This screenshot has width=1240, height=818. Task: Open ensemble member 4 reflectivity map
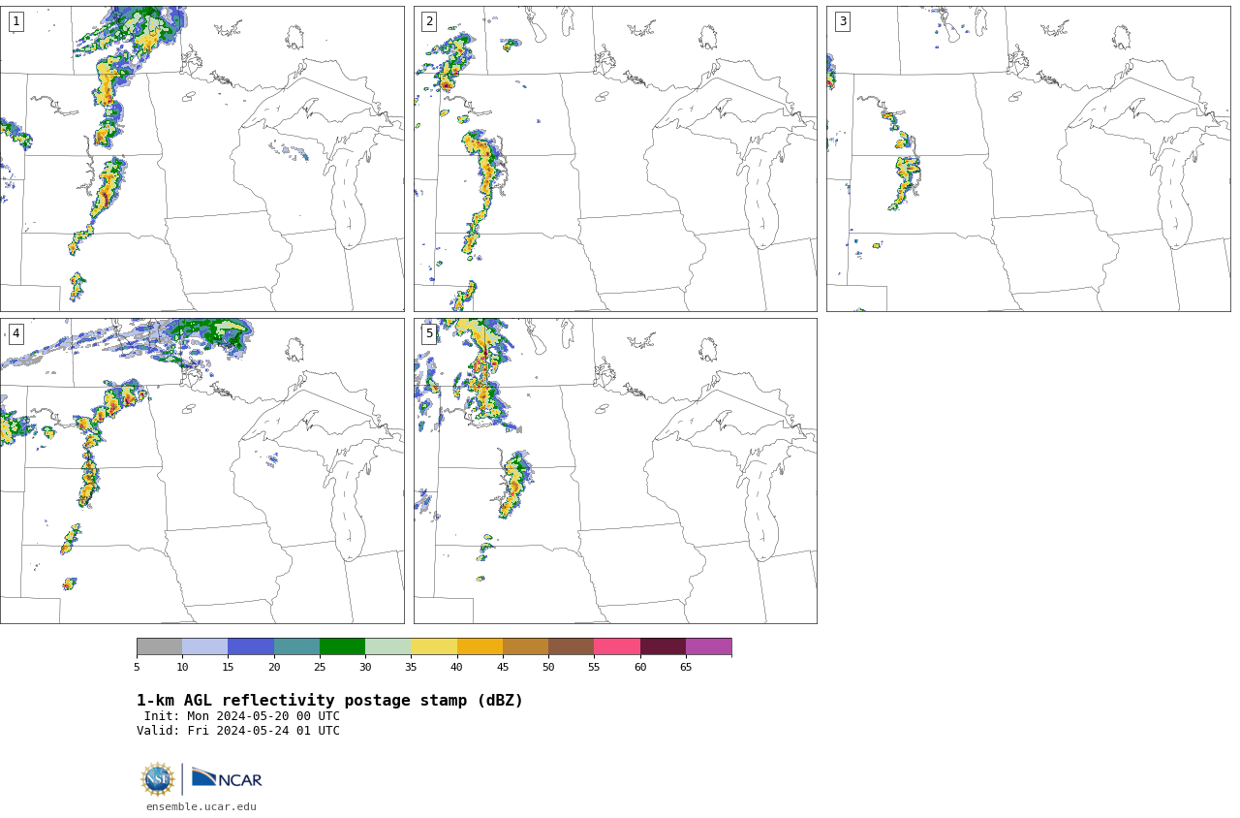[x=201, y=471]
